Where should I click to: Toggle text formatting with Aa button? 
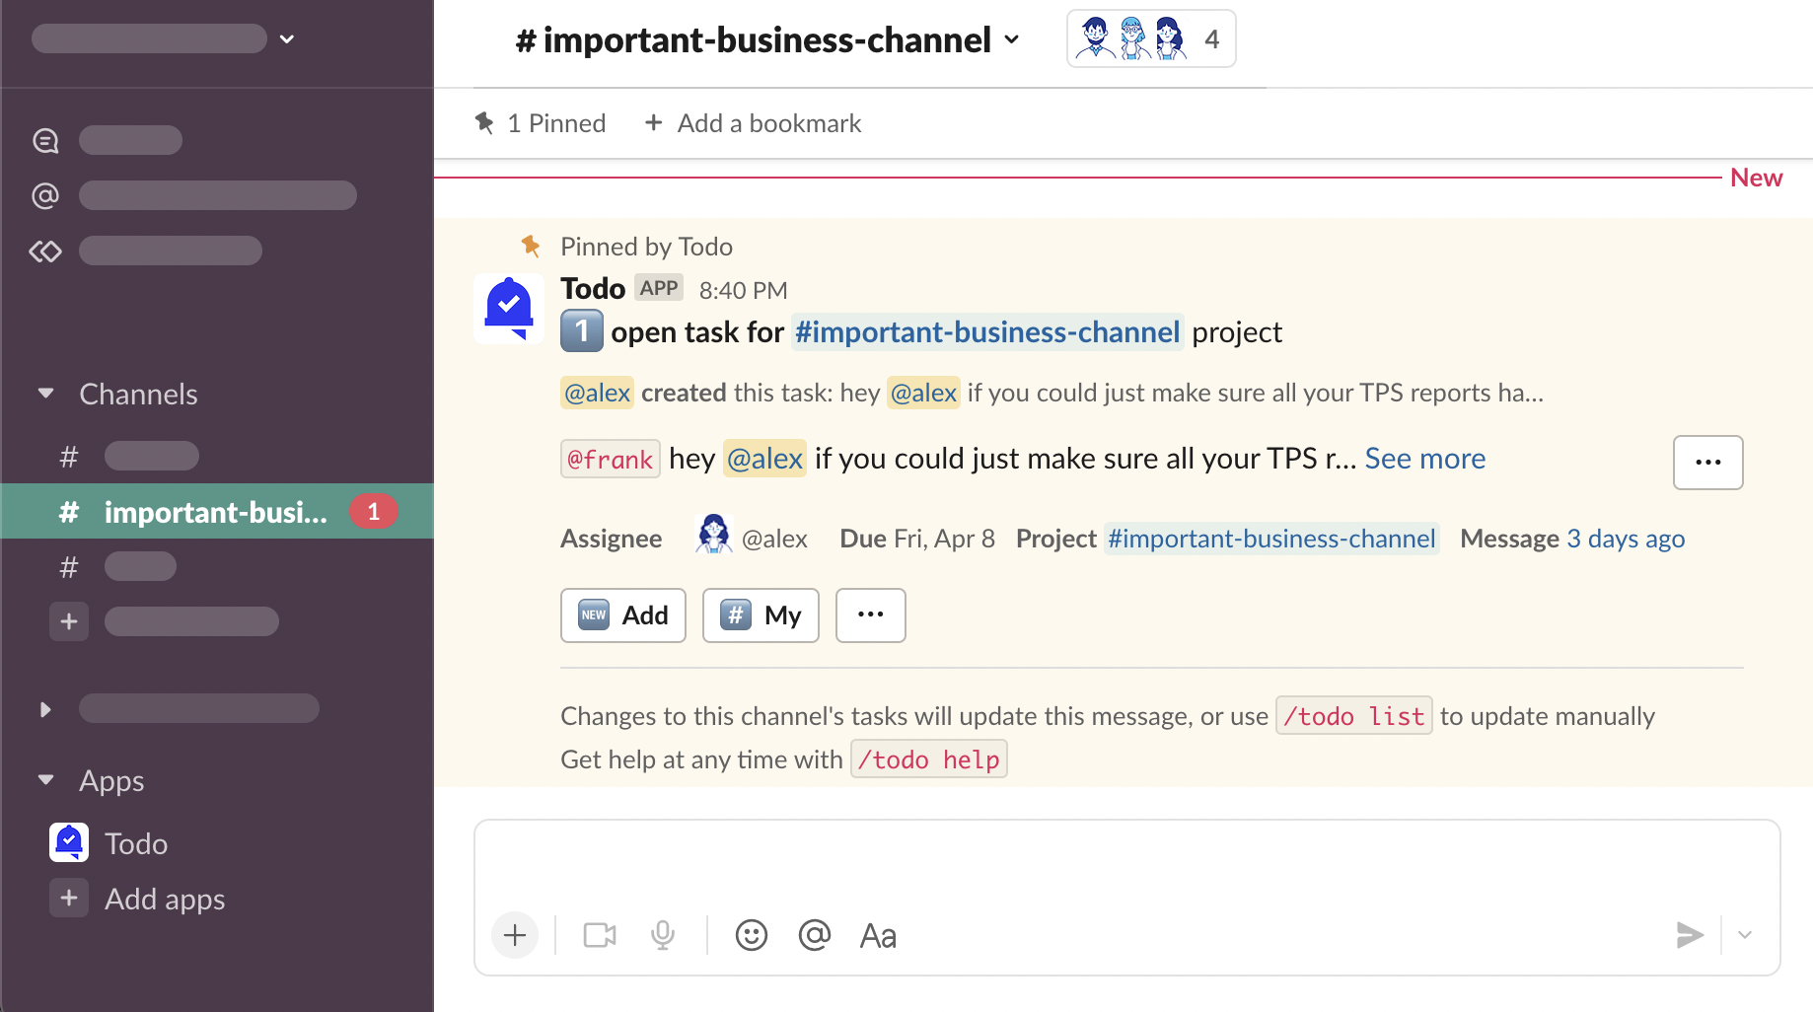tap(878, 935)
